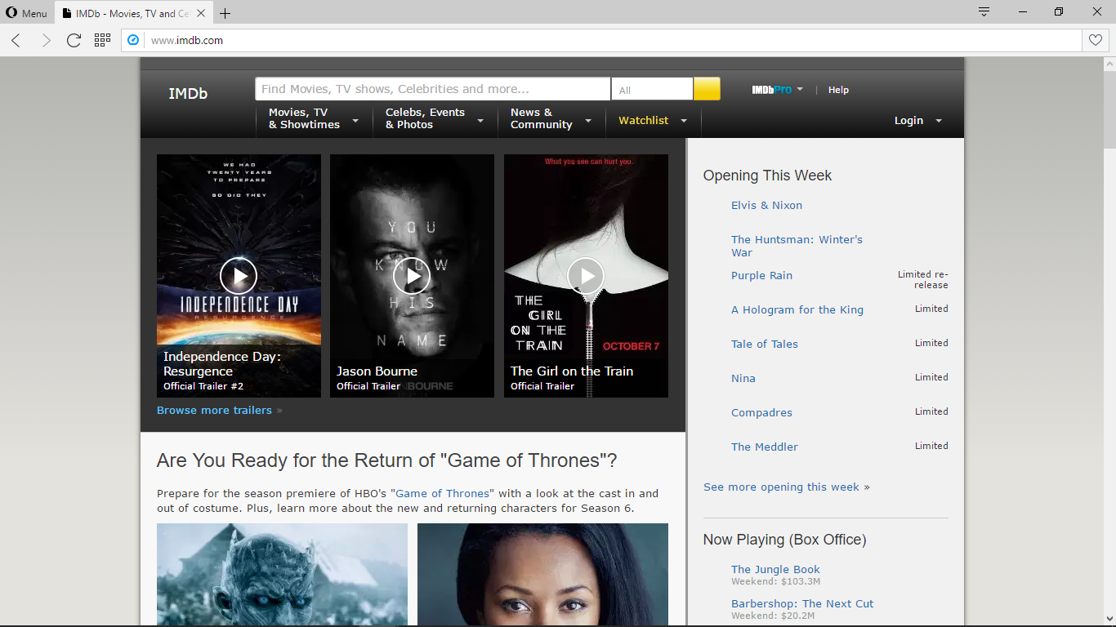Click the IMDb logo
Image resolution: width=1116 pixels, height=627 pixels.
188,94
